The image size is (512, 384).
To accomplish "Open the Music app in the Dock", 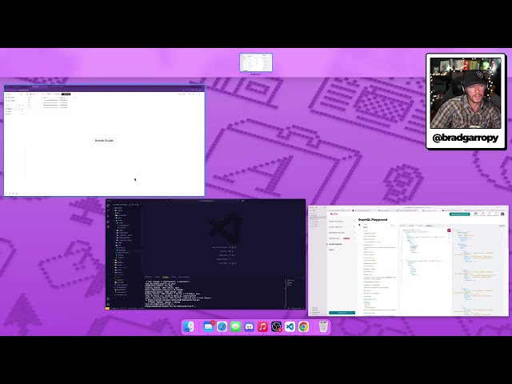I will [x=263, y=326].
